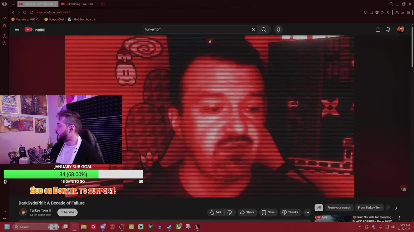Click the next video icon on player
Viewport: 414px width, 232px height.
(x=210, y=42)
